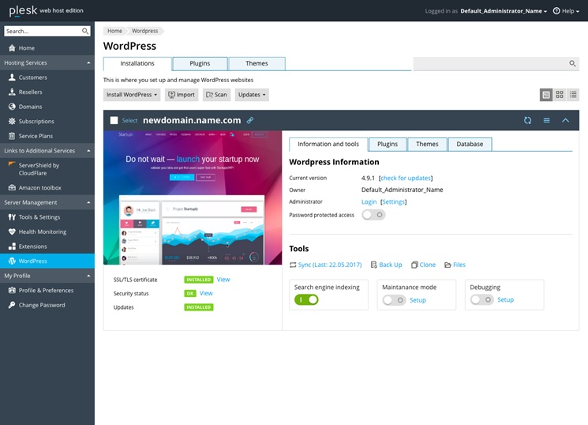The height and width of the screenshot is (425, 588).
Task: Open Debugging Setup link
Action: (505, 299)
